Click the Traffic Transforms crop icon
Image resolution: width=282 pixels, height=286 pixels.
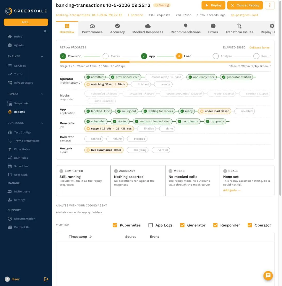[x=10, y=141]
